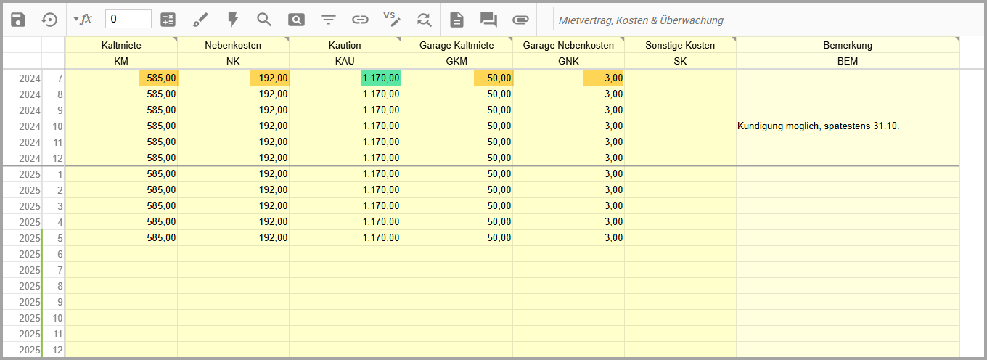Select the Bemerkung column header
987x360 pixels.
coord(847,45)
